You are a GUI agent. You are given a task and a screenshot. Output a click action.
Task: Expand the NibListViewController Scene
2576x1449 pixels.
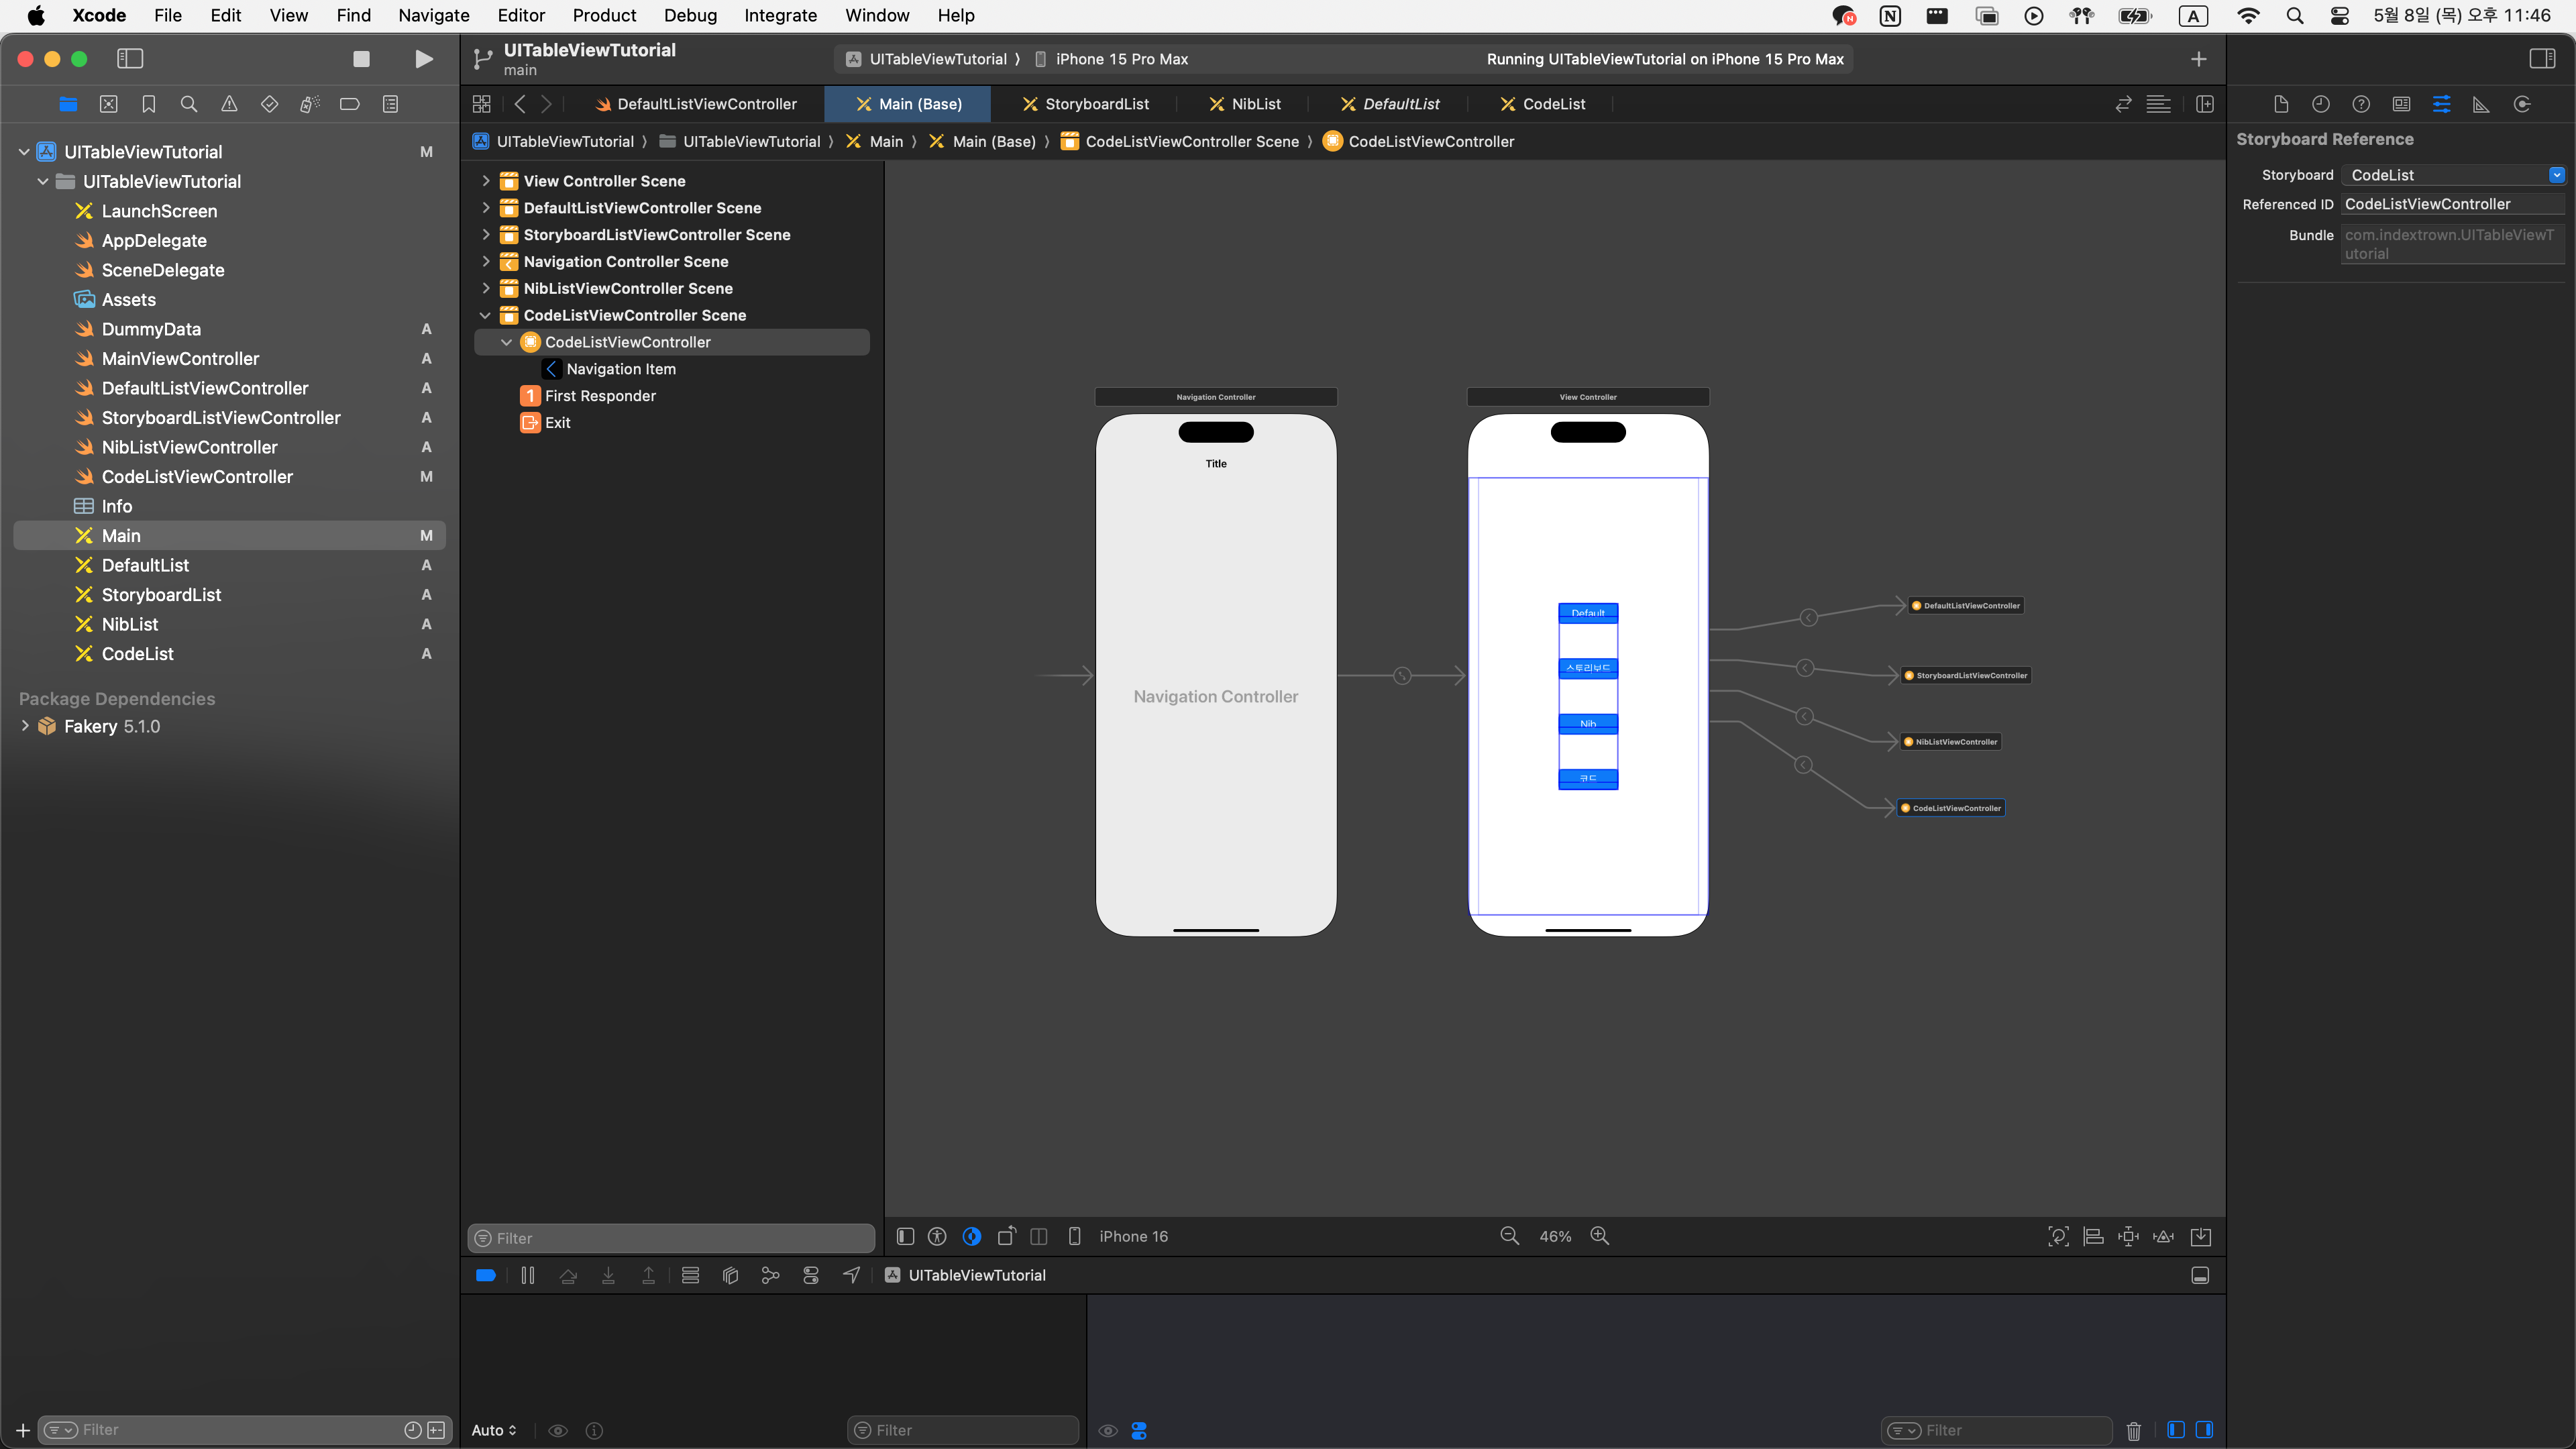pos(486,288)
